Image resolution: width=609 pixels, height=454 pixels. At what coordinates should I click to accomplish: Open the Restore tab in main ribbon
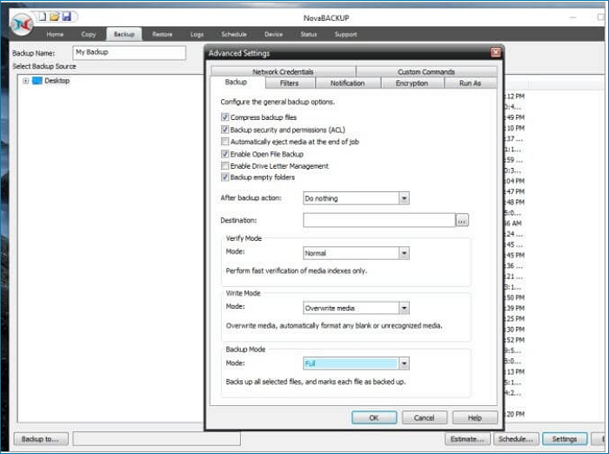(x=162, y=35)
